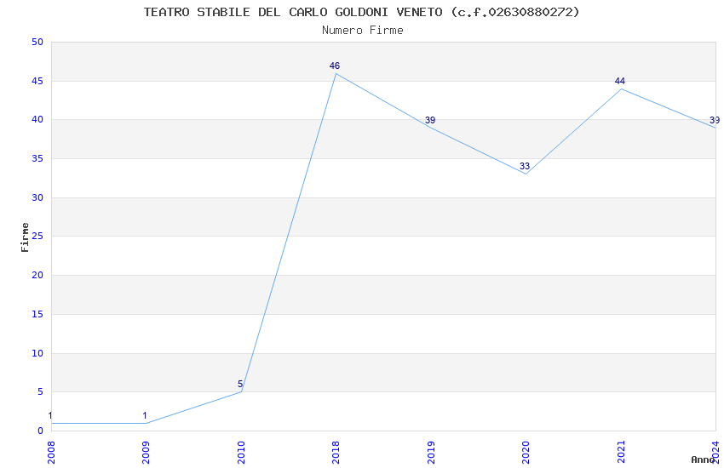Click y-axis value 20
The height and width of the screenshot is (468, 724).
pyautogui.click(x=37, y=275)
